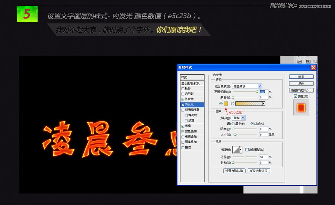The width and height of the screenshot is (335, 205).
Task: Select the solid color radio button
Action: click(221, 104)
